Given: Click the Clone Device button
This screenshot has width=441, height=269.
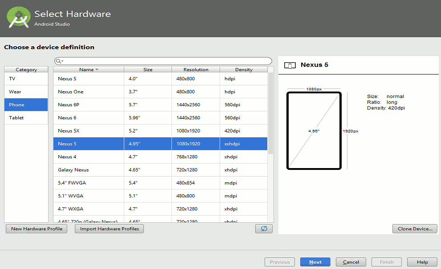Looking at the screenshot, I should point(415,229).
